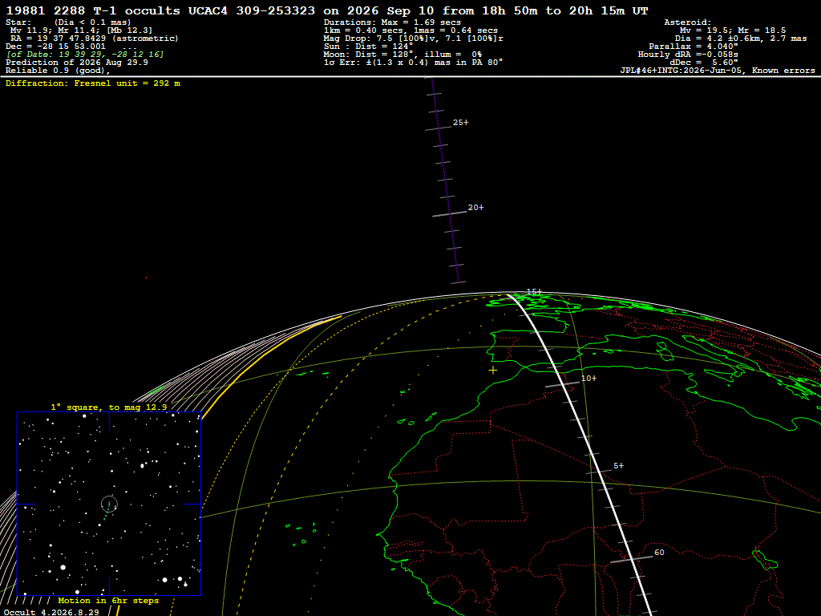Click the small red dot on black sky

(x=146, y=278)
